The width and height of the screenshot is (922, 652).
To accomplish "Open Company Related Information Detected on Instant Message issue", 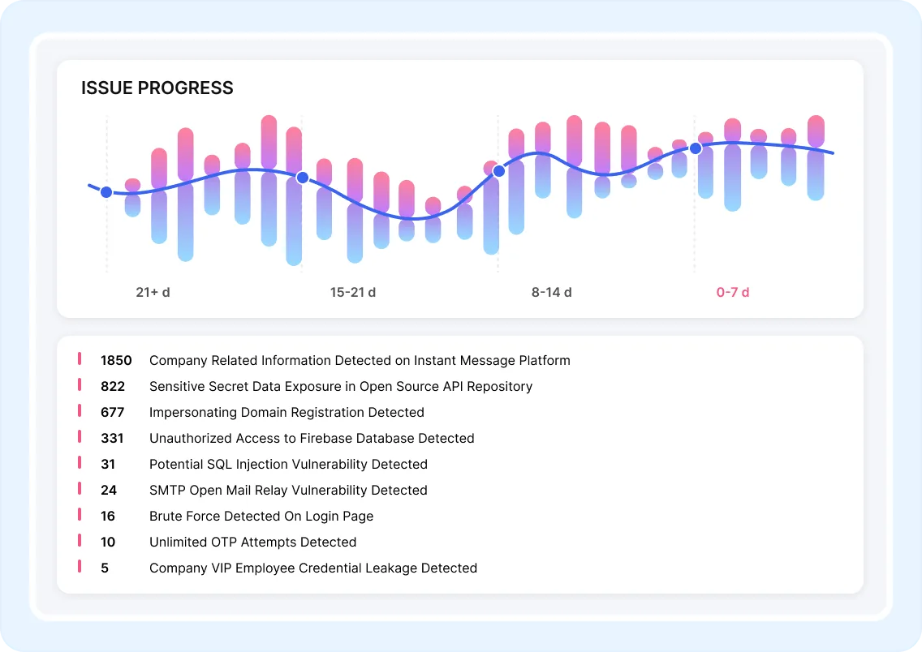I will pos(360,360).
